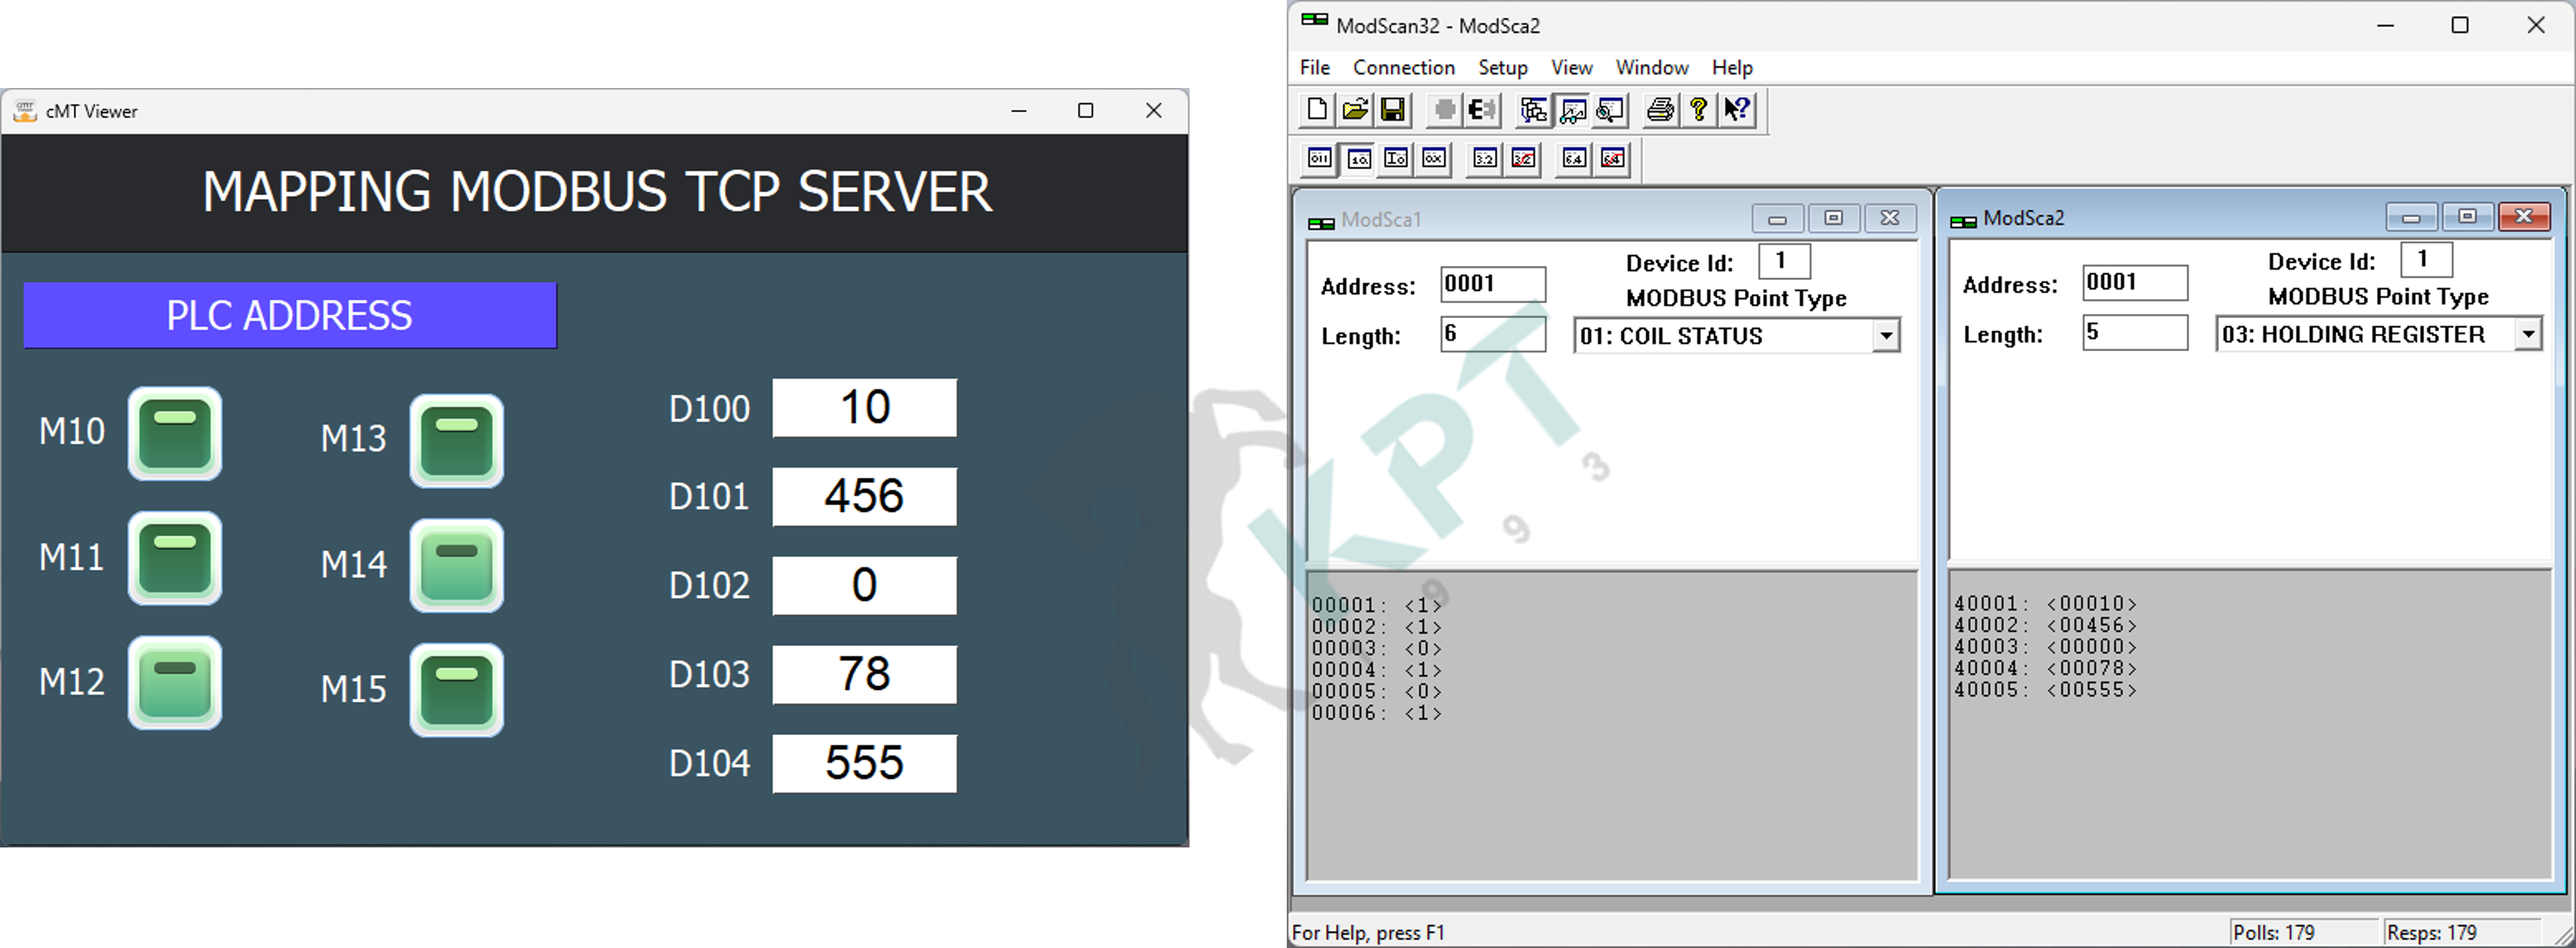2576x948 pixels.
Task: Activate context help arrow-question icon
Action: 1737,109
